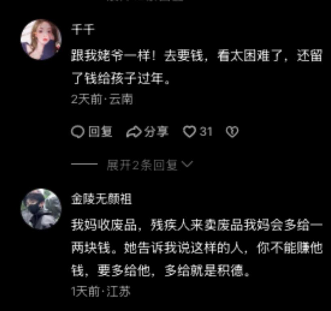331x311 pixels.
Task: Open 千千's profile avatar picture
Action: pos(41,40)
